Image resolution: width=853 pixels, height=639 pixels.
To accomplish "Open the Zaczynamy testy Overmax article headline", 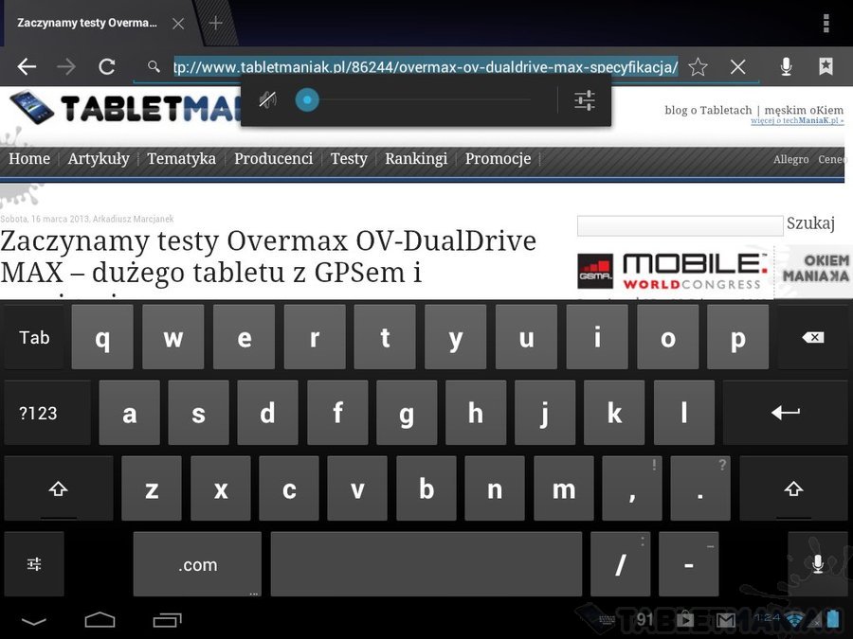I will 268,257.
